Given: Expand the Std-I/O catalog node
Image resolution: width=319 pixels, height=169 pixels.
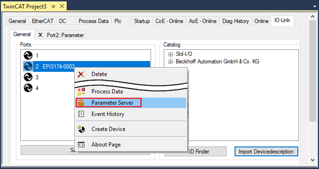Looking at the screenshot, I should coord(170,54).
